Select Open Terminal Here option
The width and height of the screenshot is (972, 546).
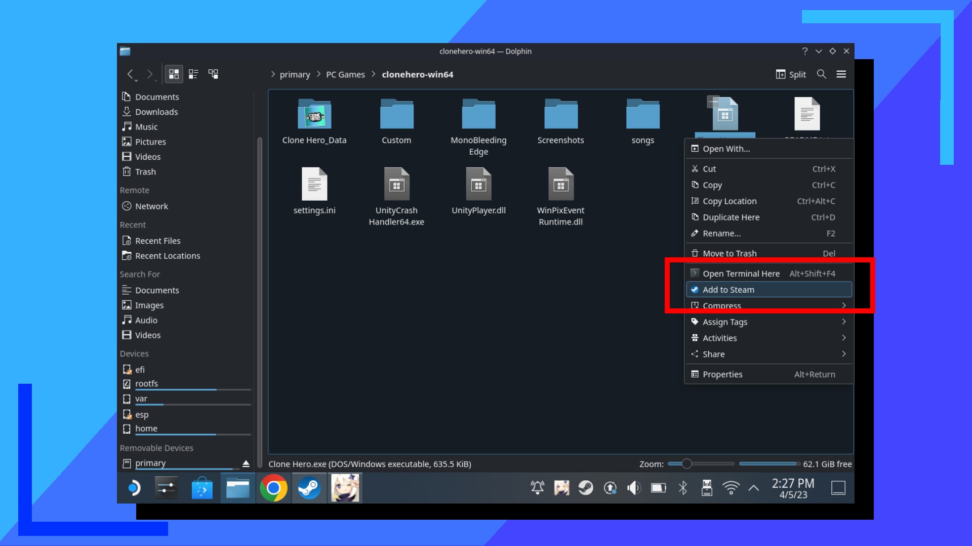[x=741, y=272]
